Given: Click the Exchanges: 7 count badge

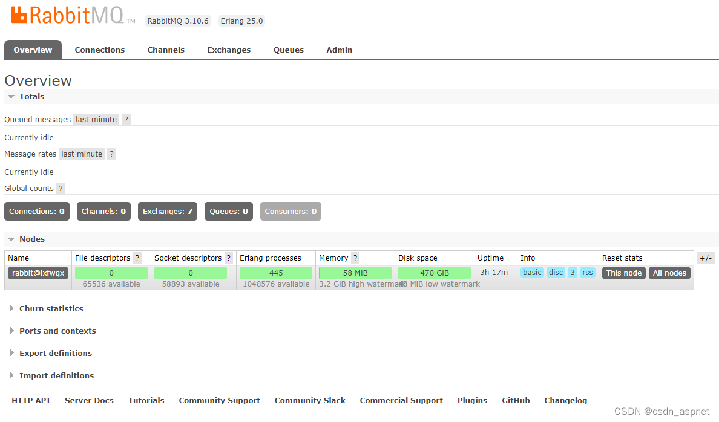Looking at the screenshot, I should 168,212.
